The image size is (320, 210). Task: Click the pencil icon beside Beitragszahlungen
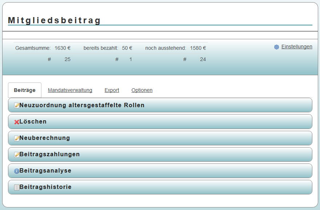pyautogui.click(x=16, y=155)
